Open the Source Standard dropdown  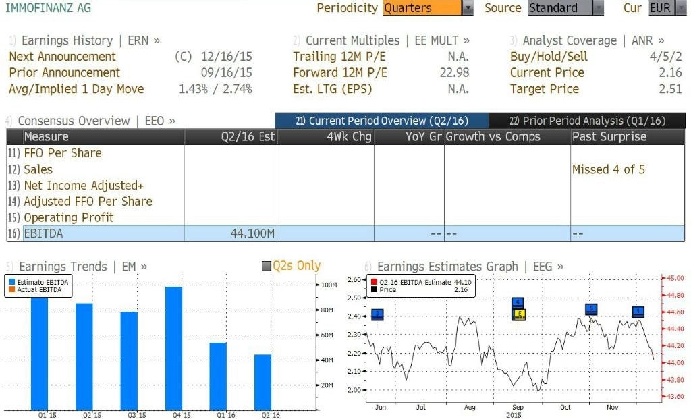point(566,8)
